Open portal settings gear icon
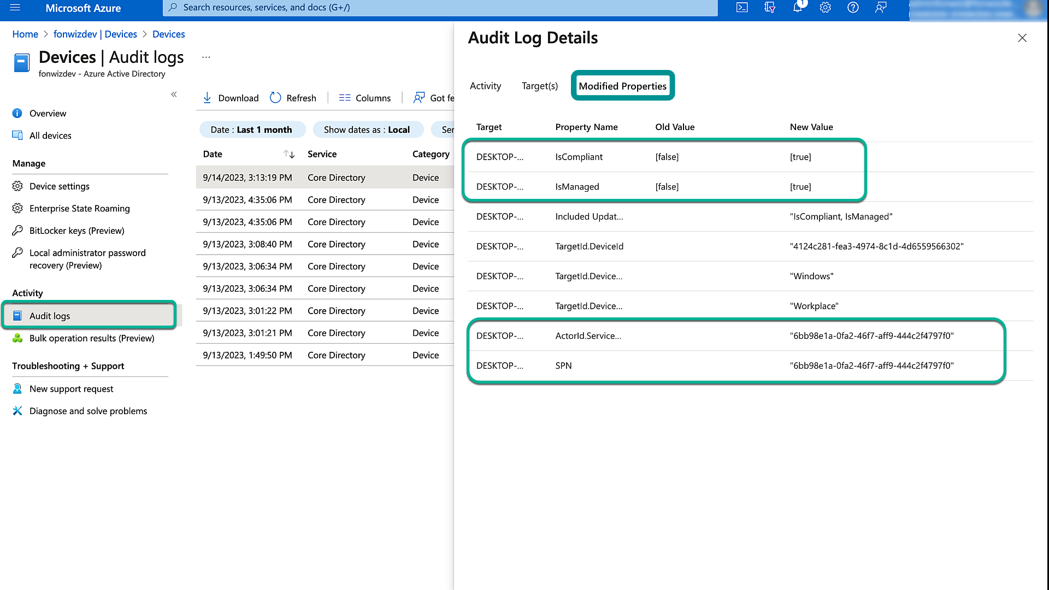The width and height of the screenshot is (1049, 590). 825,8
